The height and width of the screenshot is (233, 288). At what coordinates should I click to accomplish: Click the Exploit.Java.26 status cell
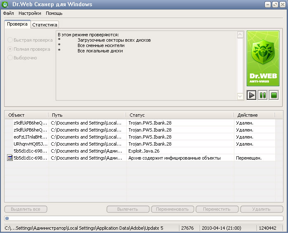pyautogui.click(x=144, y=151)
